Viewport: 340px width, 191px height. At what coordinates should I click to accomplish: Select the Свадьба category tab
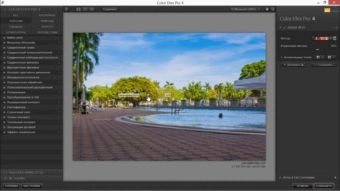click(16, 27)
